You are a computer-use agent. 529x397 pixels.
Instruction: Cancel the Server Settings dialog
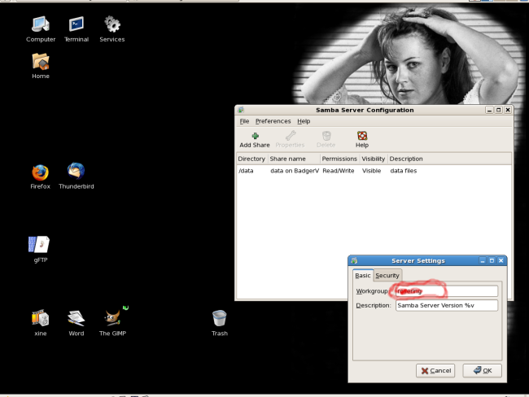click(x=435, y=370)
